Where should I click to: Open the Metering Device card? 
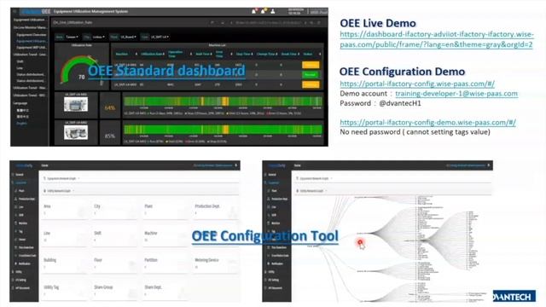point(216,264)
